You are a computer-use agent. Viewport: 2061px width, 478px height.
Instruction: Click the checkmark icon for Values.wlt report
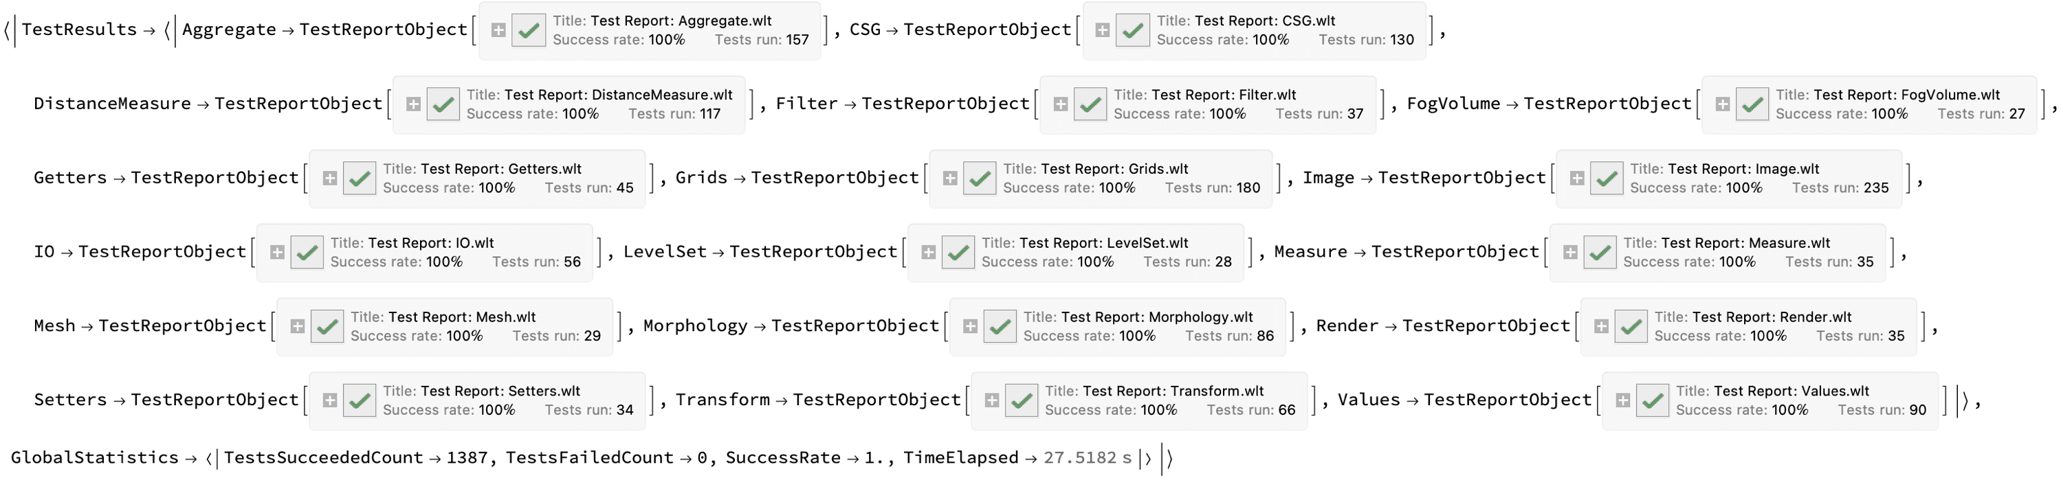coord(1652,400)
